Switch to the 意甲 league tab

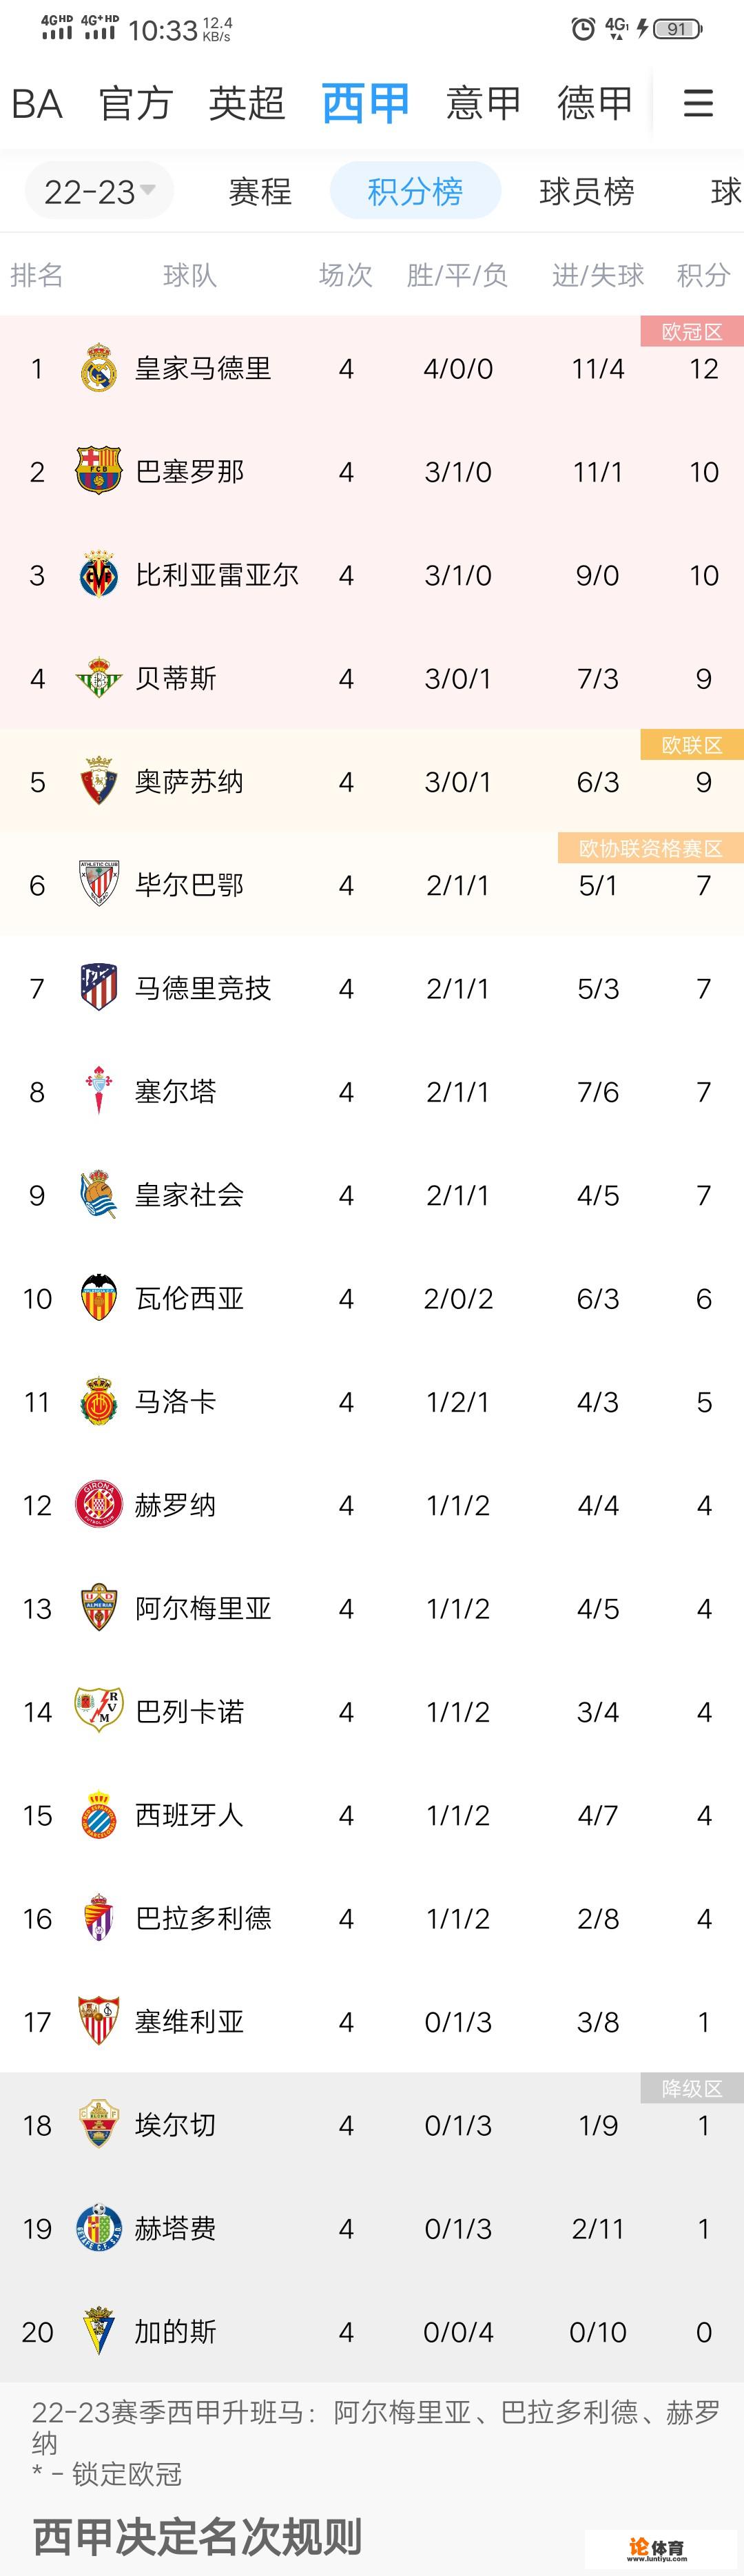click(484, 103)
